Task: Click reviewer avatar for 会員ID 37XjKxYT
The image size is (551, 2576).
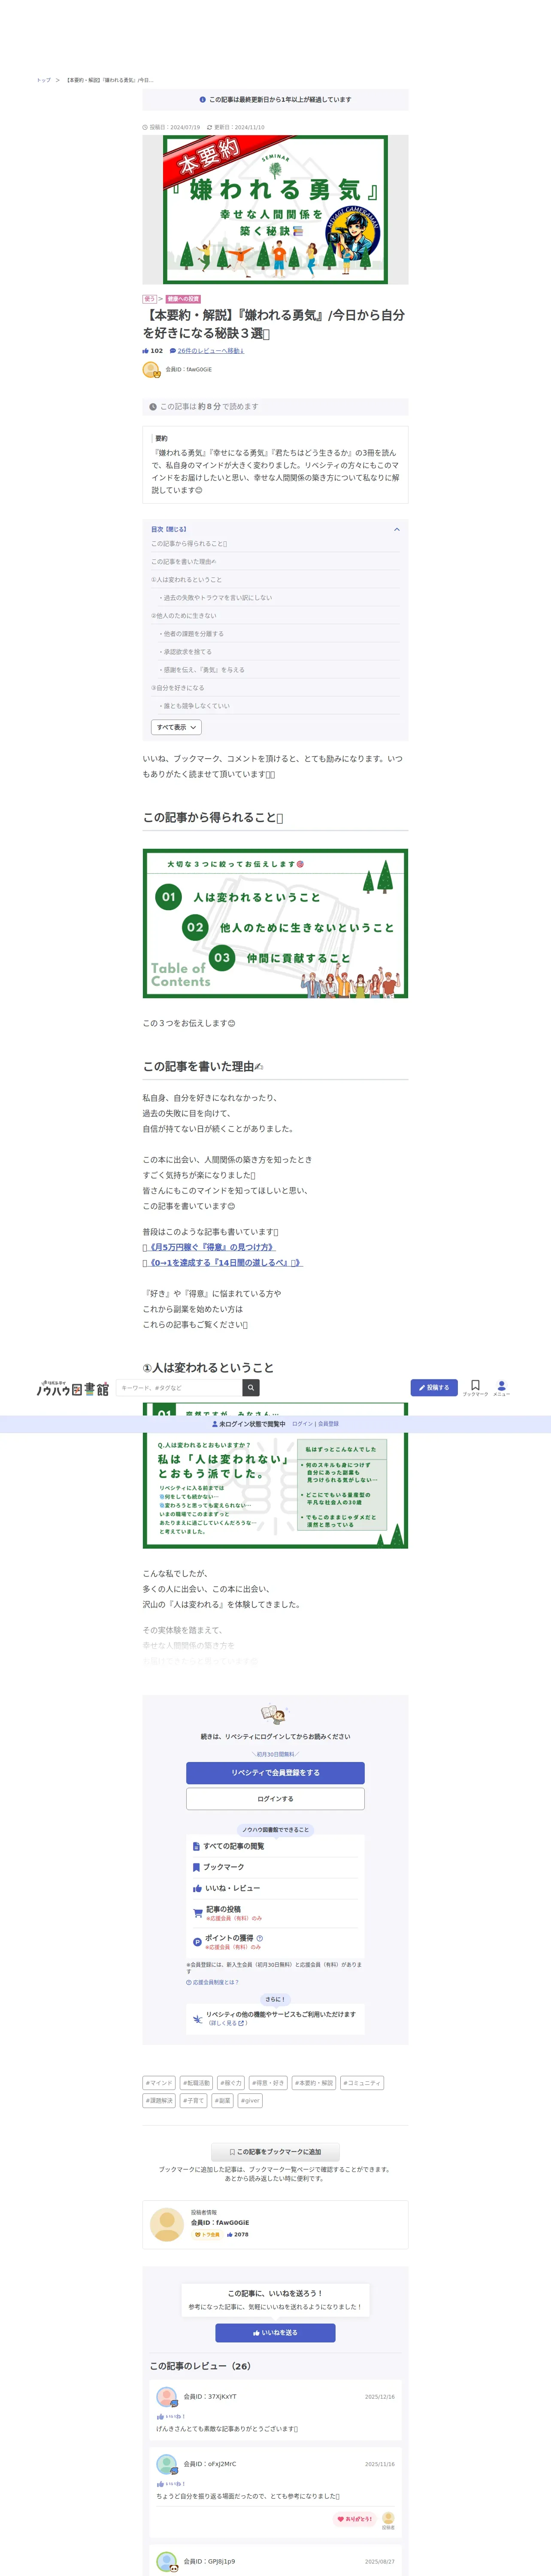Action: [x=167, y=2397]
